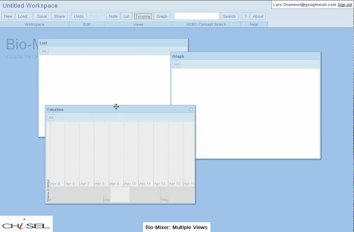
Task: Click the Apr 8 timeline date label
Action: [x=100, y=184]
